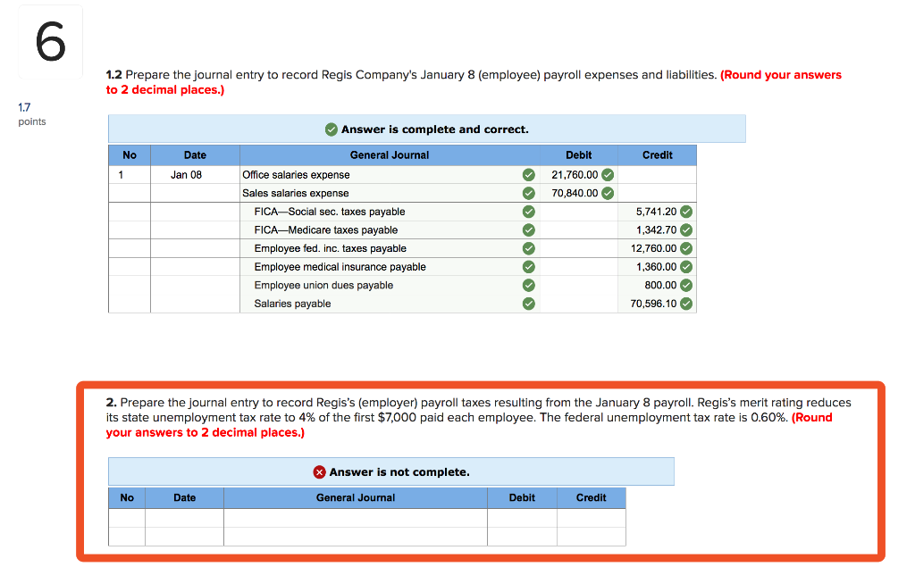This screenshot has height=567, width=915.
Task: Click the Debit column header in first table
Action: click(578, 154)
